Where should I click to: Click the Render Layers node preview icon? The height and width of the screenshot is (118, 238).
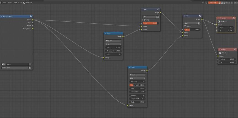tap(31, 17)
